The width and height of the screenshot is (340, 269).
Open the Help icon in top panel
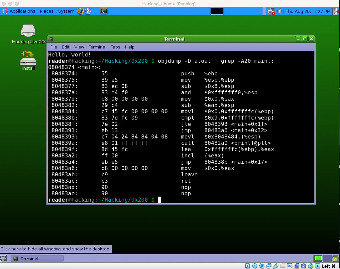click(88, 11)
